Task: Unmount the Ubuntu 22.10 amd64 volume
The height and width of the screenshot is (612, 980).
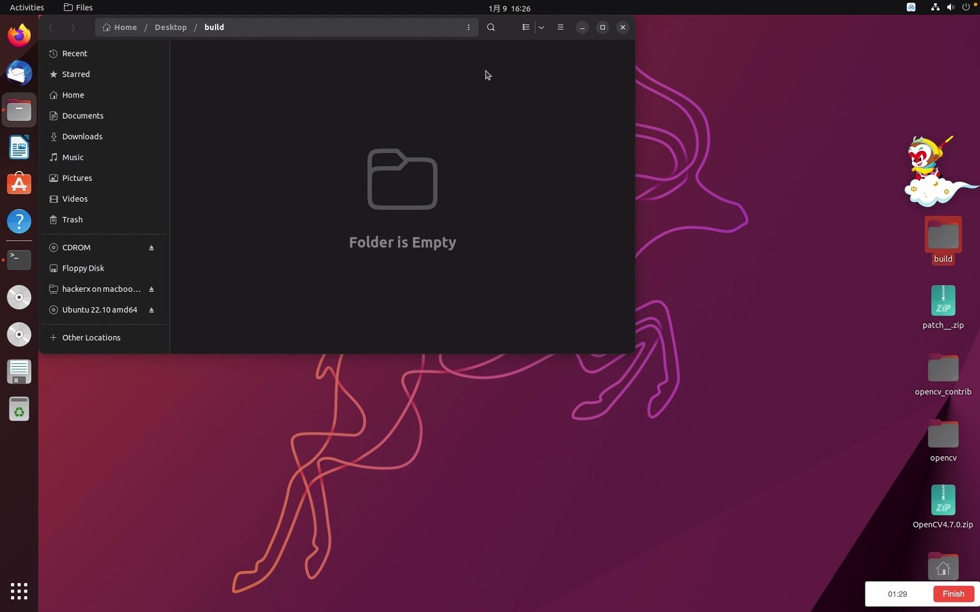Action: [151, 310]
